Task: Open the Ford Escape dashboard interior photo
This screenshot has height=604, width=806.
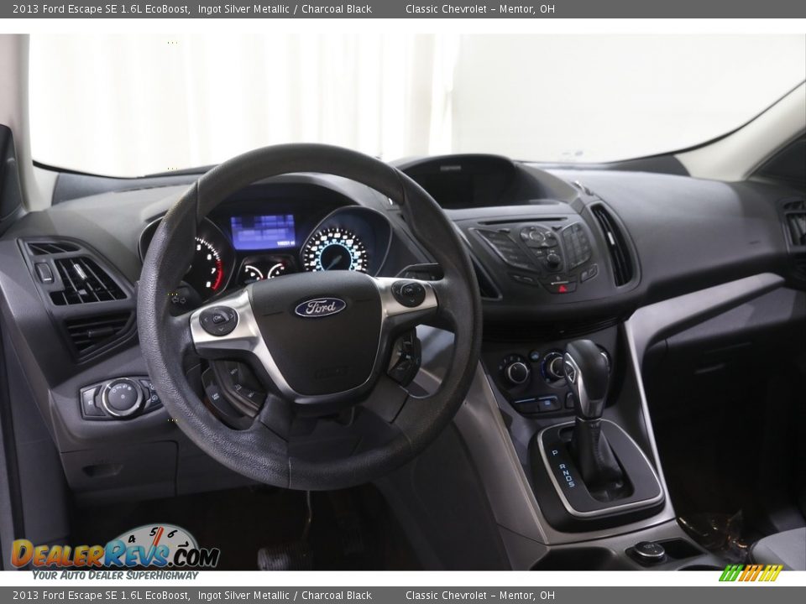Action: click(x=403, y=303)
